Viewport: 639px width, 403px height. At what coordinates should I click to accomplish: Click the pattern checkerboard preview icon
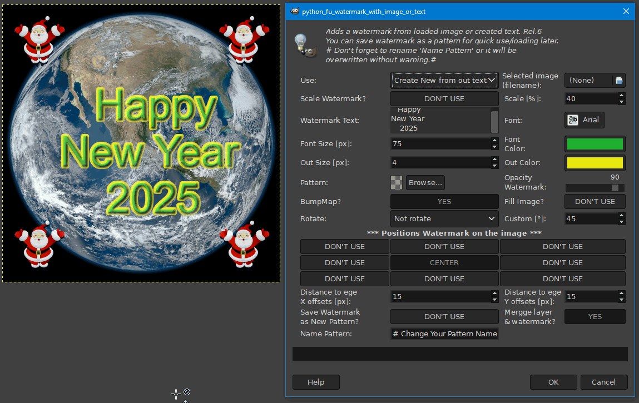(x=397, y=182)
